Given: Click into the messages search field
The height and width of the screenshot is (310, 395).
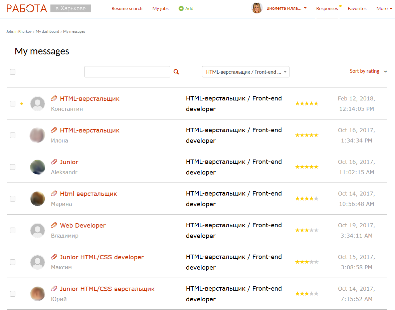Looking at the screenshot, I should tap(127, 72).
